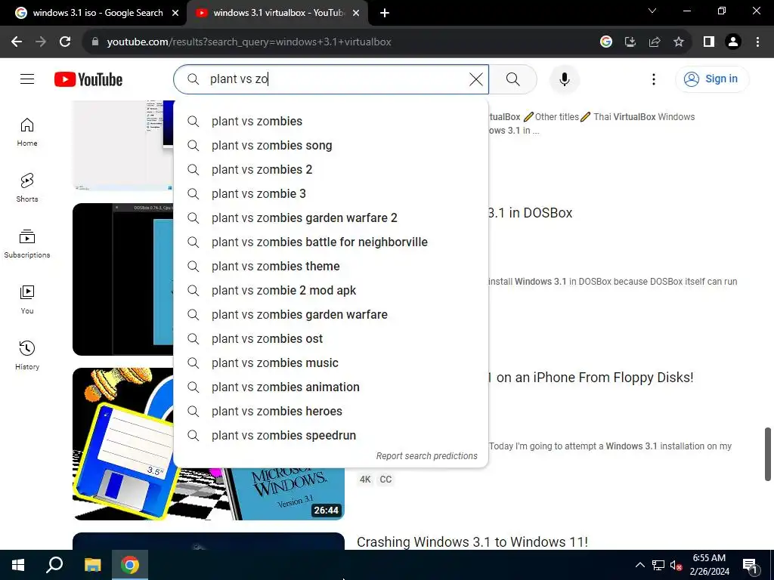Viewport: 774px width, 580px height.
Task: Click the browser address bar URL
Action: [x=249, y=42]
